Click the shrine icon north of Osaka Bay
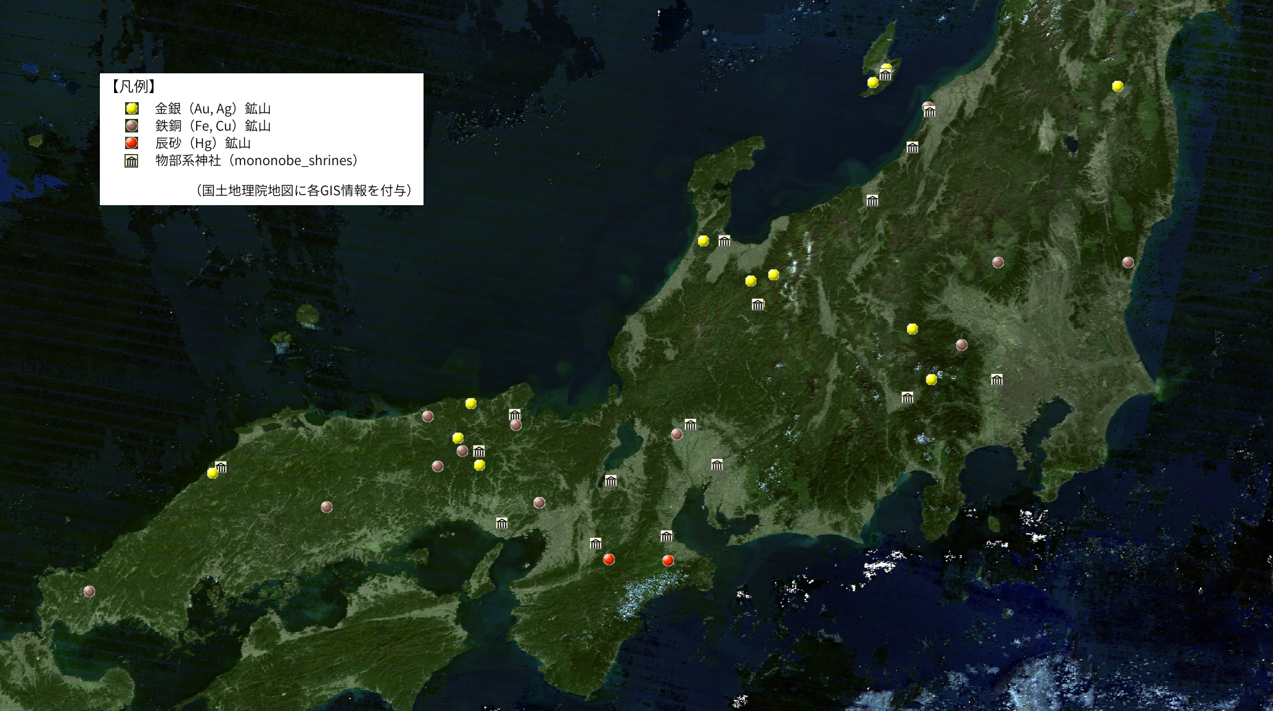The width and height of the screenshot is (1273, 711). click(x=502, y=524)
